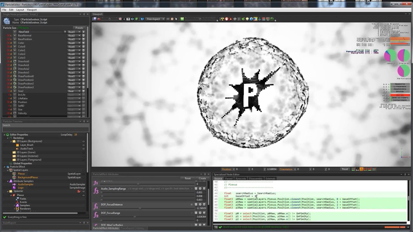Collapse the Particle Effect tree node
The image size is (413, 232).
click(5, 167)
